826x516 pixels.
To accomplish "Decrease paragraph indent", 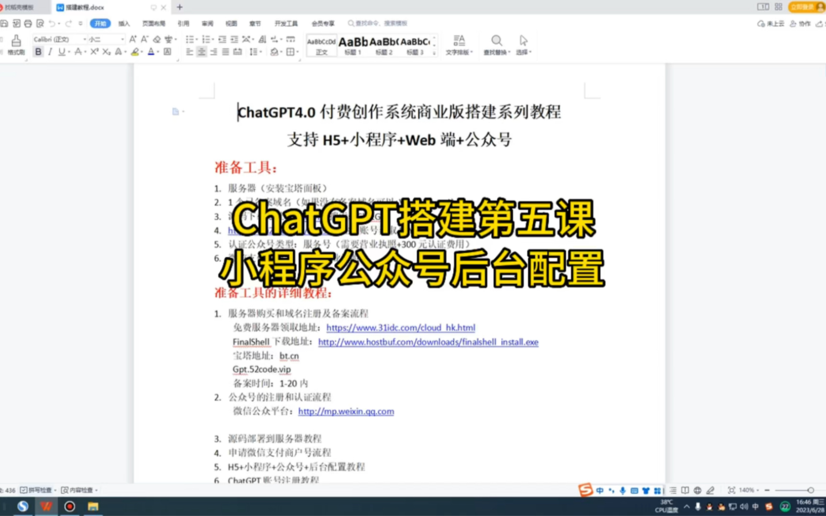I will pyautogui.click(x=222, y=39).
